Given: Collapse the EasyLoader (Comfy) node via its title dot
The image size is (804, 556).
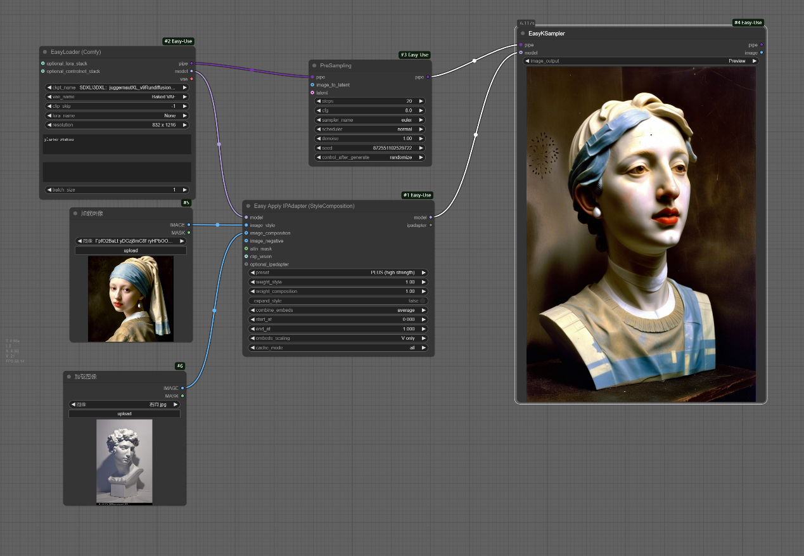Looking at the screenshot, I should (45, 52).
